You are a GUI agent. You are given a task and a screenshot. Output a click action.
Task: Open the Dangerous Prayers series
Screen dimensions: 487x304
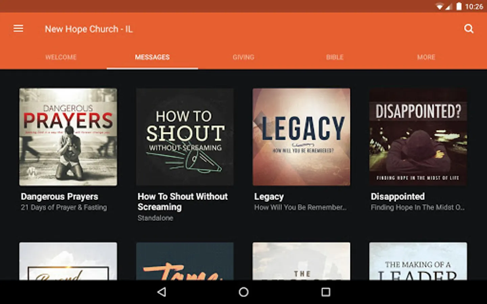tap(68, 137)
